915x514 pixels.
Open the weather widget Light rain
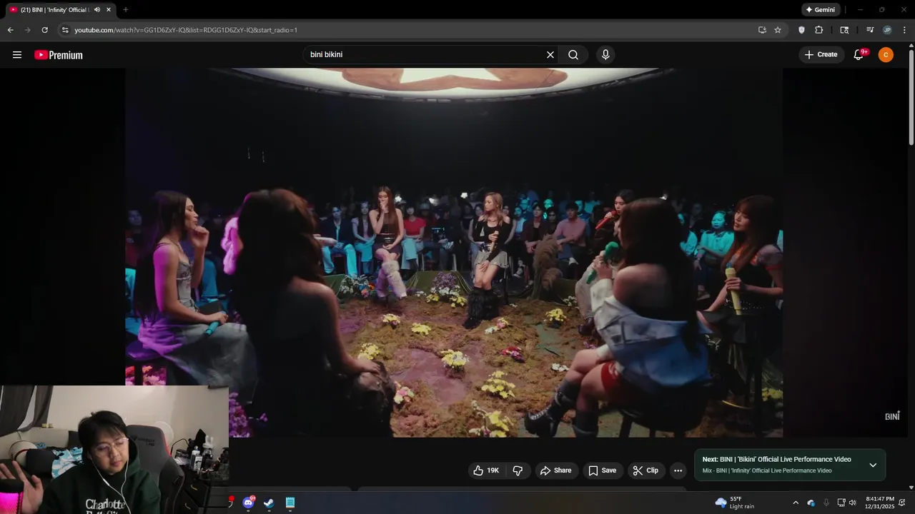(735, 503)
